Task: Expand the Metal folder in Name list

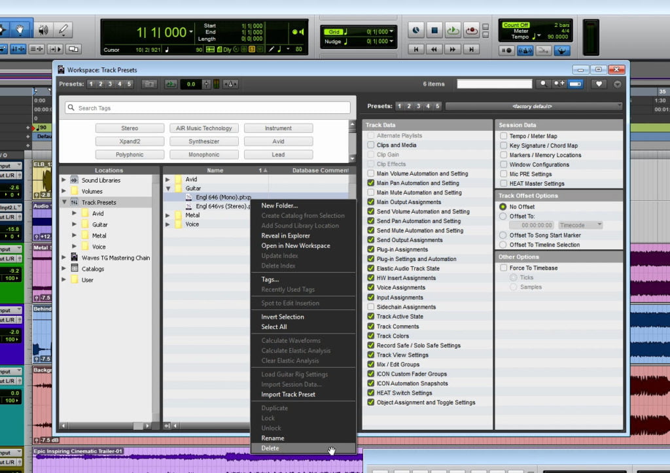Action: click(x=167, y=215)
